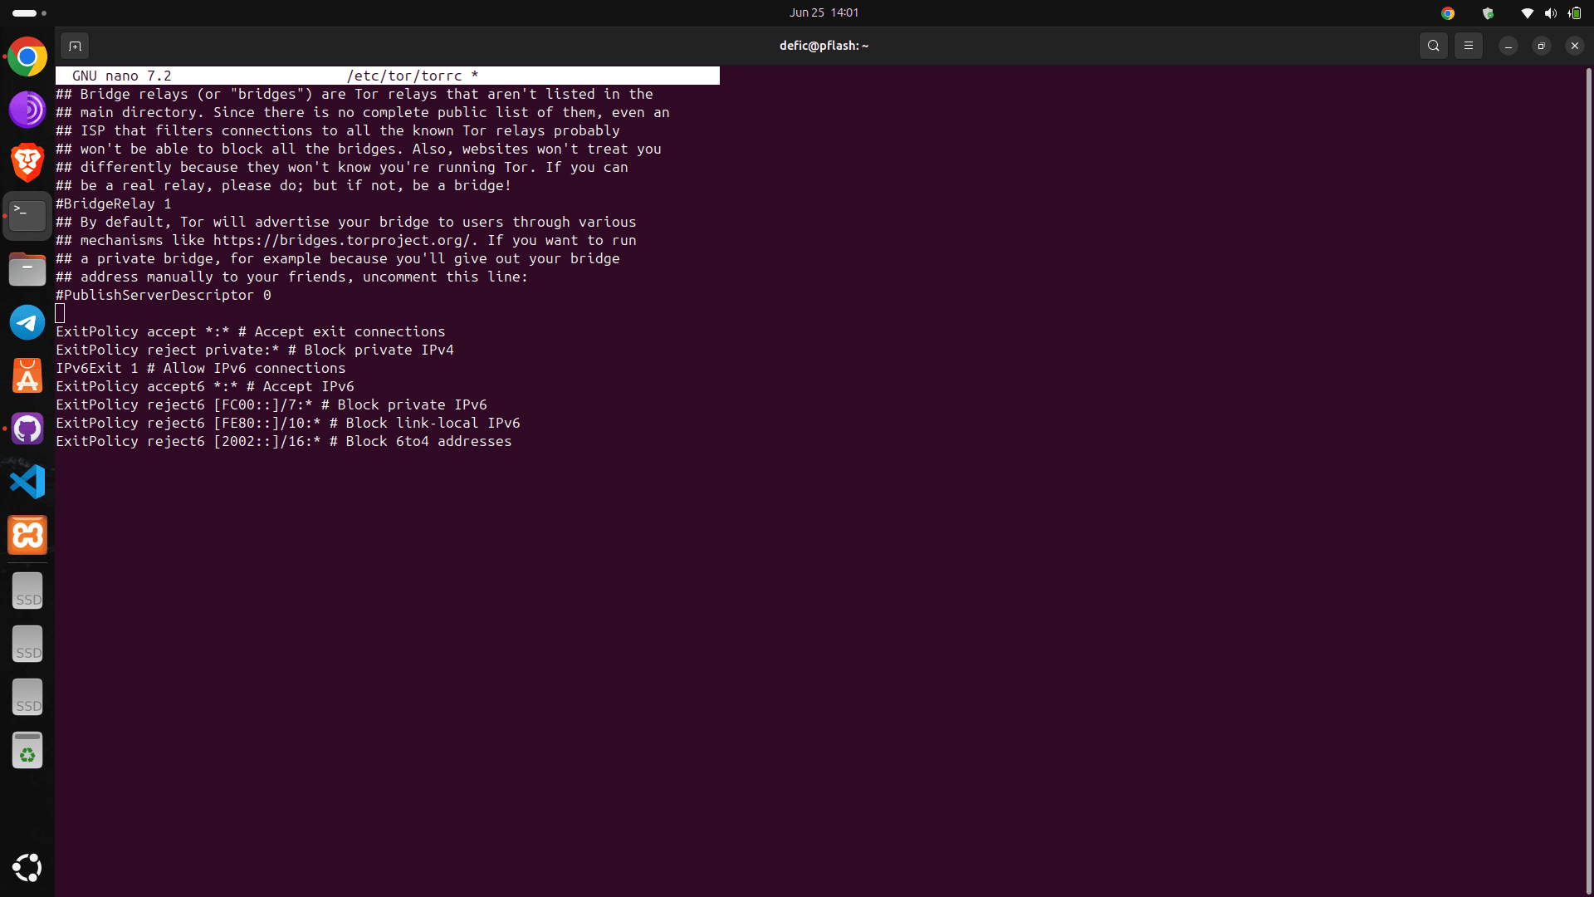Click the shield indicator in the top bar

(1488, 12)
